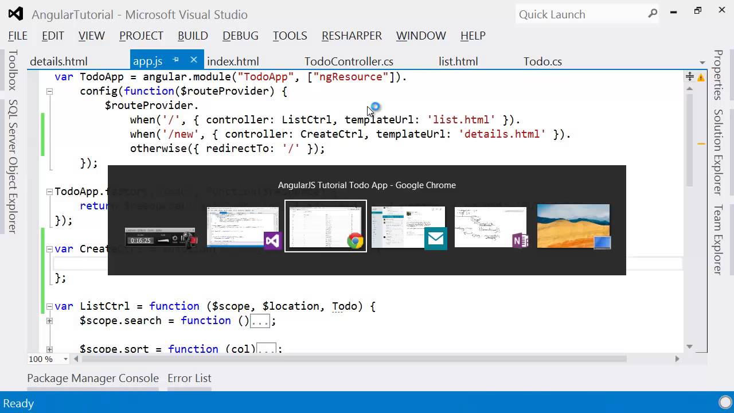Click the Visual Studio logo icon
This screenshot has width=734, height=413.
click(15, 14)
